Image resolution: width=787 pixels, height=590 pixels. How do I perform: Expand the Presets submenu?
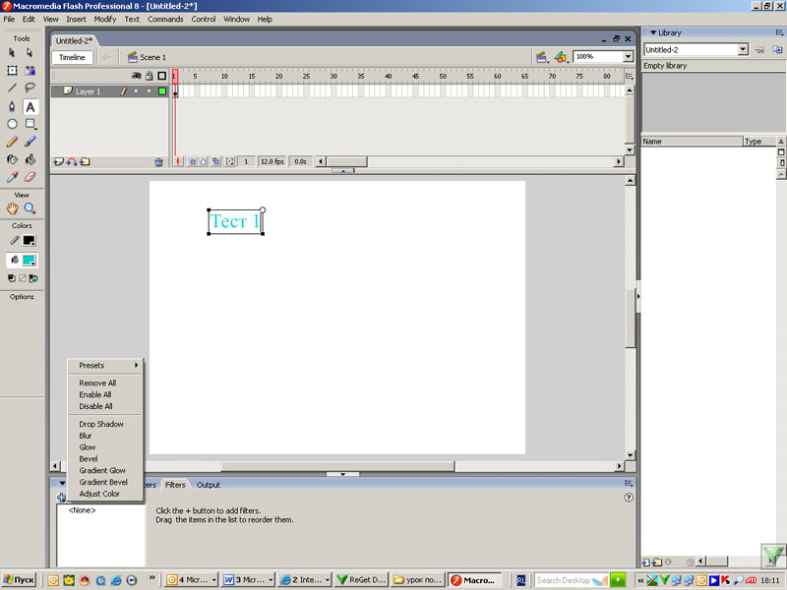tap(104, 366)
